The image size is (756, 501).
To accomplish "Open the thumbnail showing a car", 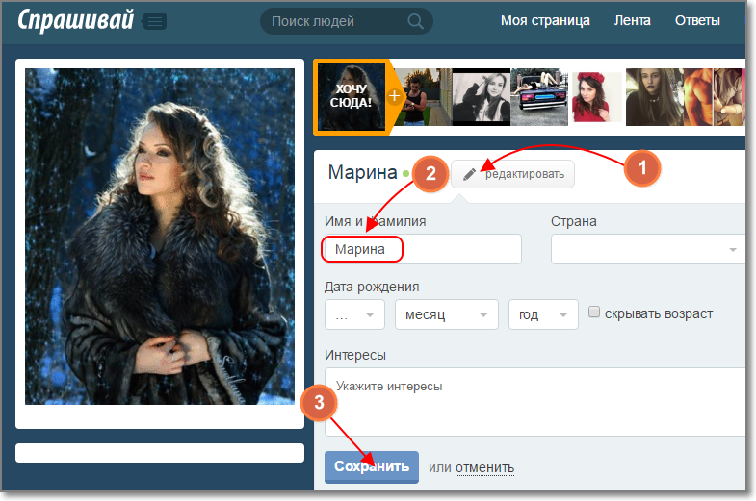I will [x=538, y=97].
